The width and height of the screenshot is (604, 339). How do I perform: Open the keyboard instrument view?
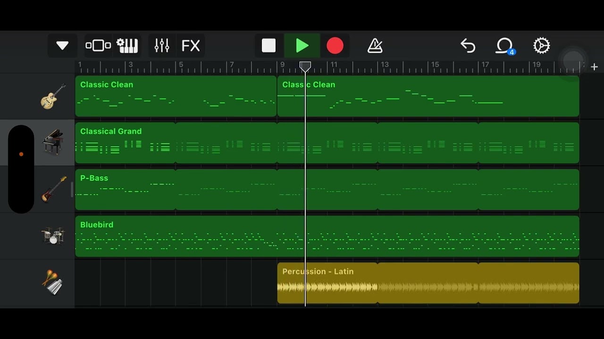127,46
